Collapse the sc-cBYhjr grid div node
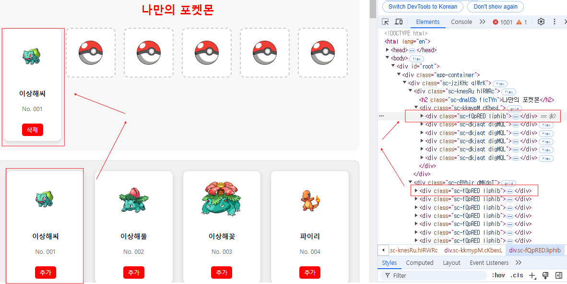The width and height of the screenshot is (567, 284). click(411, 182)
